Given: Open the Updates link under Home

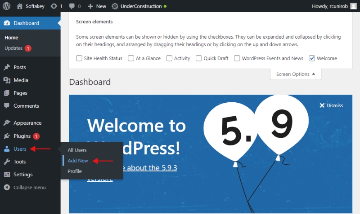Looking at the screenshot, I should (x=13, y=48).
